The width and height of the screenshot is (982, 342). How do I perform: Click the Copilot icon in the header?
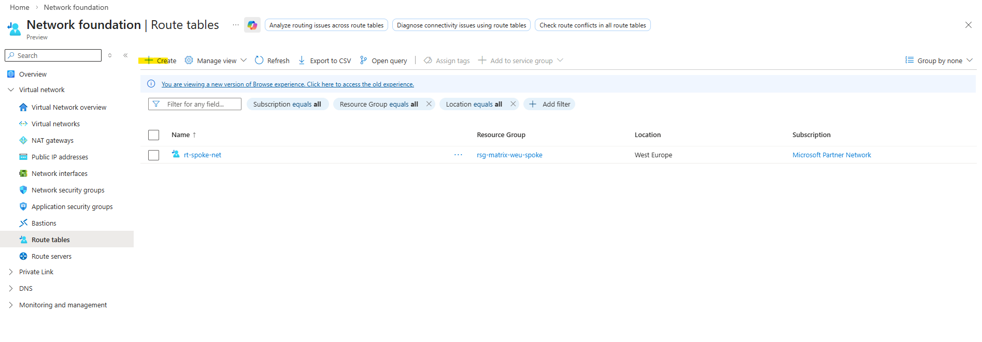pyautogui.click(x=252, y=25)
